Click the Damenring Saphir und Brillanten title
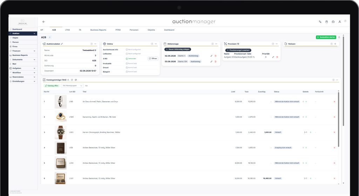Viewport: 359px width, 196px height. click(x=99, y=117)
